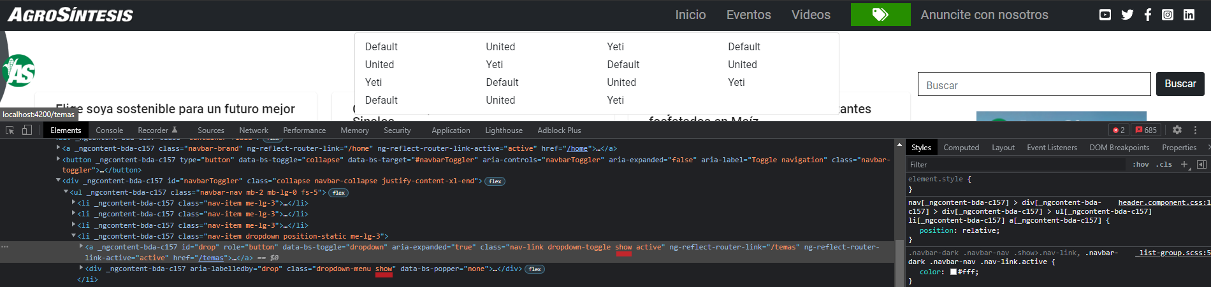Screen dimensions: 1211x287
Task: Toggle the device toolbar emulation
Action: [x=27, y=130]
